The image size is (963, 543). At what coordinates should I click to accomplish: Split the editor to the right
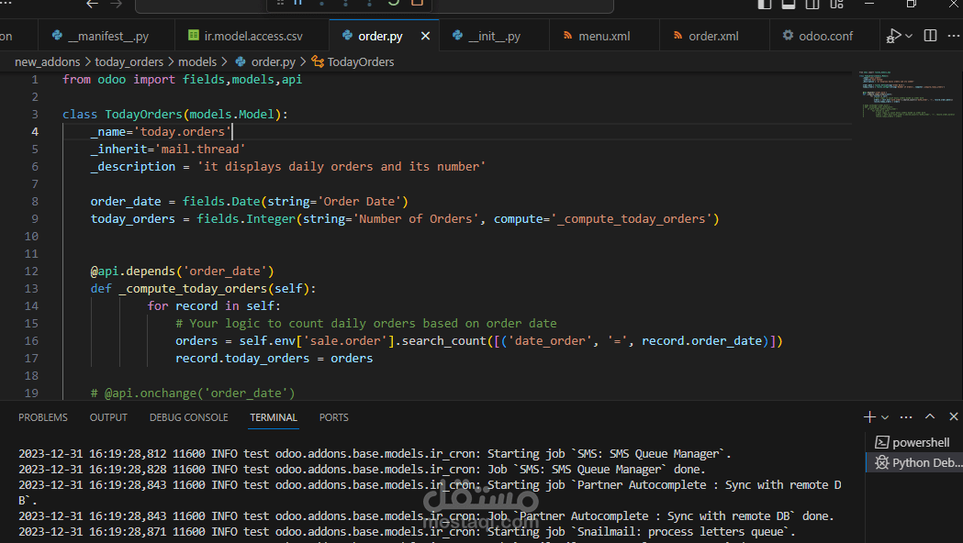click(x=930, y=36)
